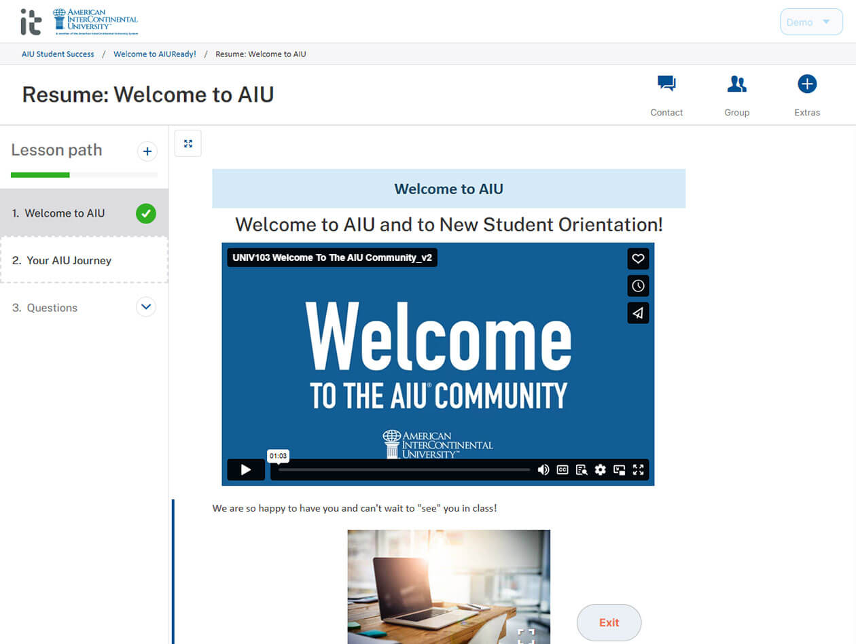
Task: Click the video progress bar
Action: (x=404, y=469)
